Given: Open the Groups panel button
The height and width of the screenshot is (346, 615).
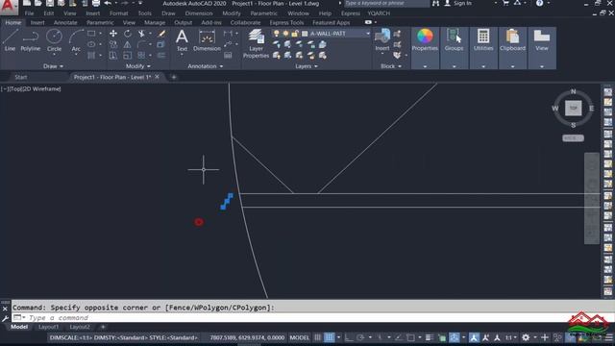Looking at the screenshot, I should (454, 40).
